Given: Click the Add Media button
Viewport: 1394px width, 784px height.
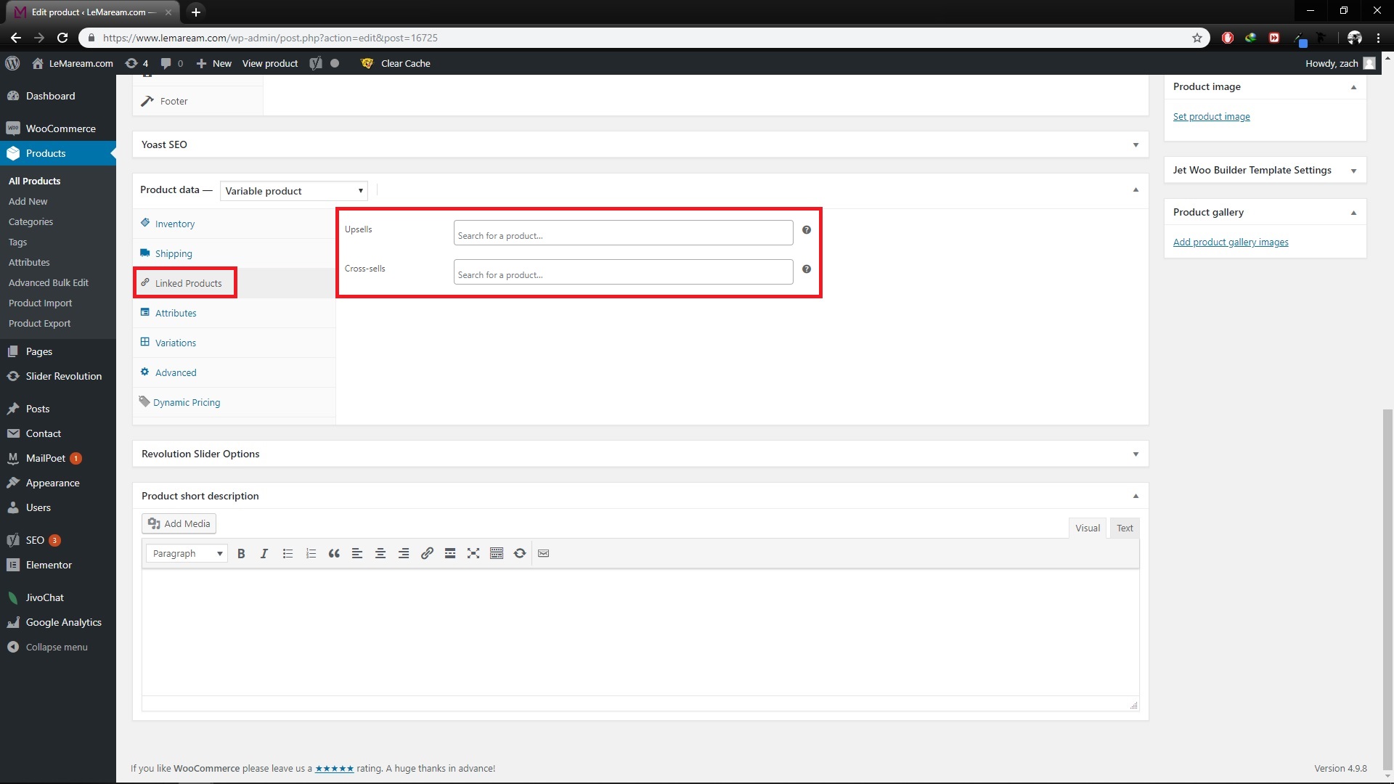Looking at the screenshot, I should coord(179,523).
